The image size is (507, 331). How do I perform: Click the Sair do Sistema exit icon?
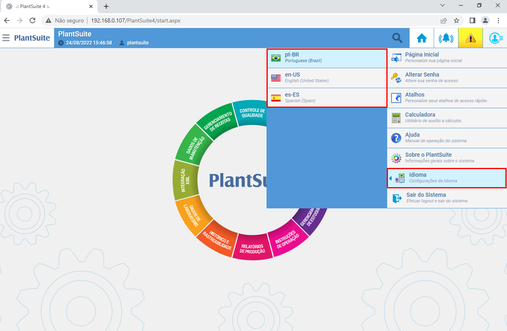point(397,198)
